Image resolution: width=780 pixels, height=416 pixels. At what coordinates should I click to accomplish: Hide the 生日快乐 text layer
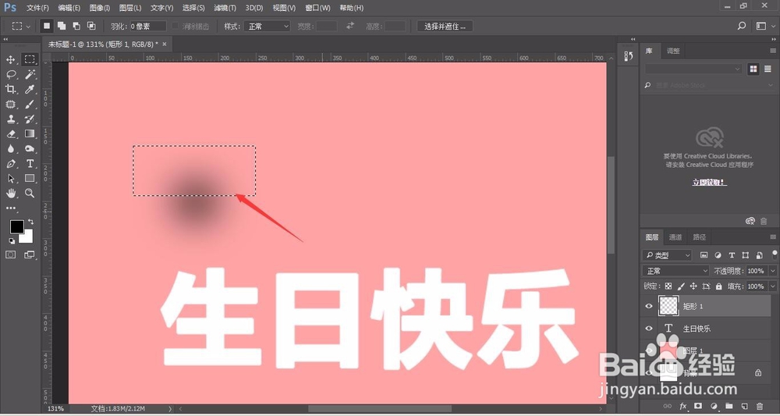coord(649,329)
